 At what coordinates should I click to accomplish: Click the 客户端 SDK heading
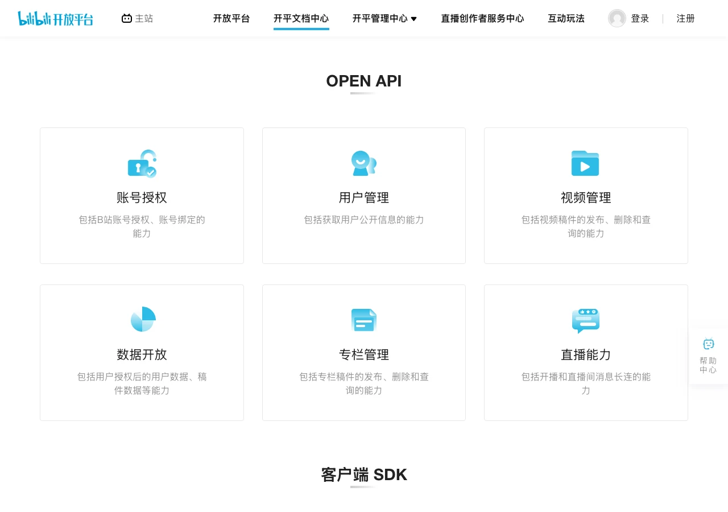pos(364,474)
